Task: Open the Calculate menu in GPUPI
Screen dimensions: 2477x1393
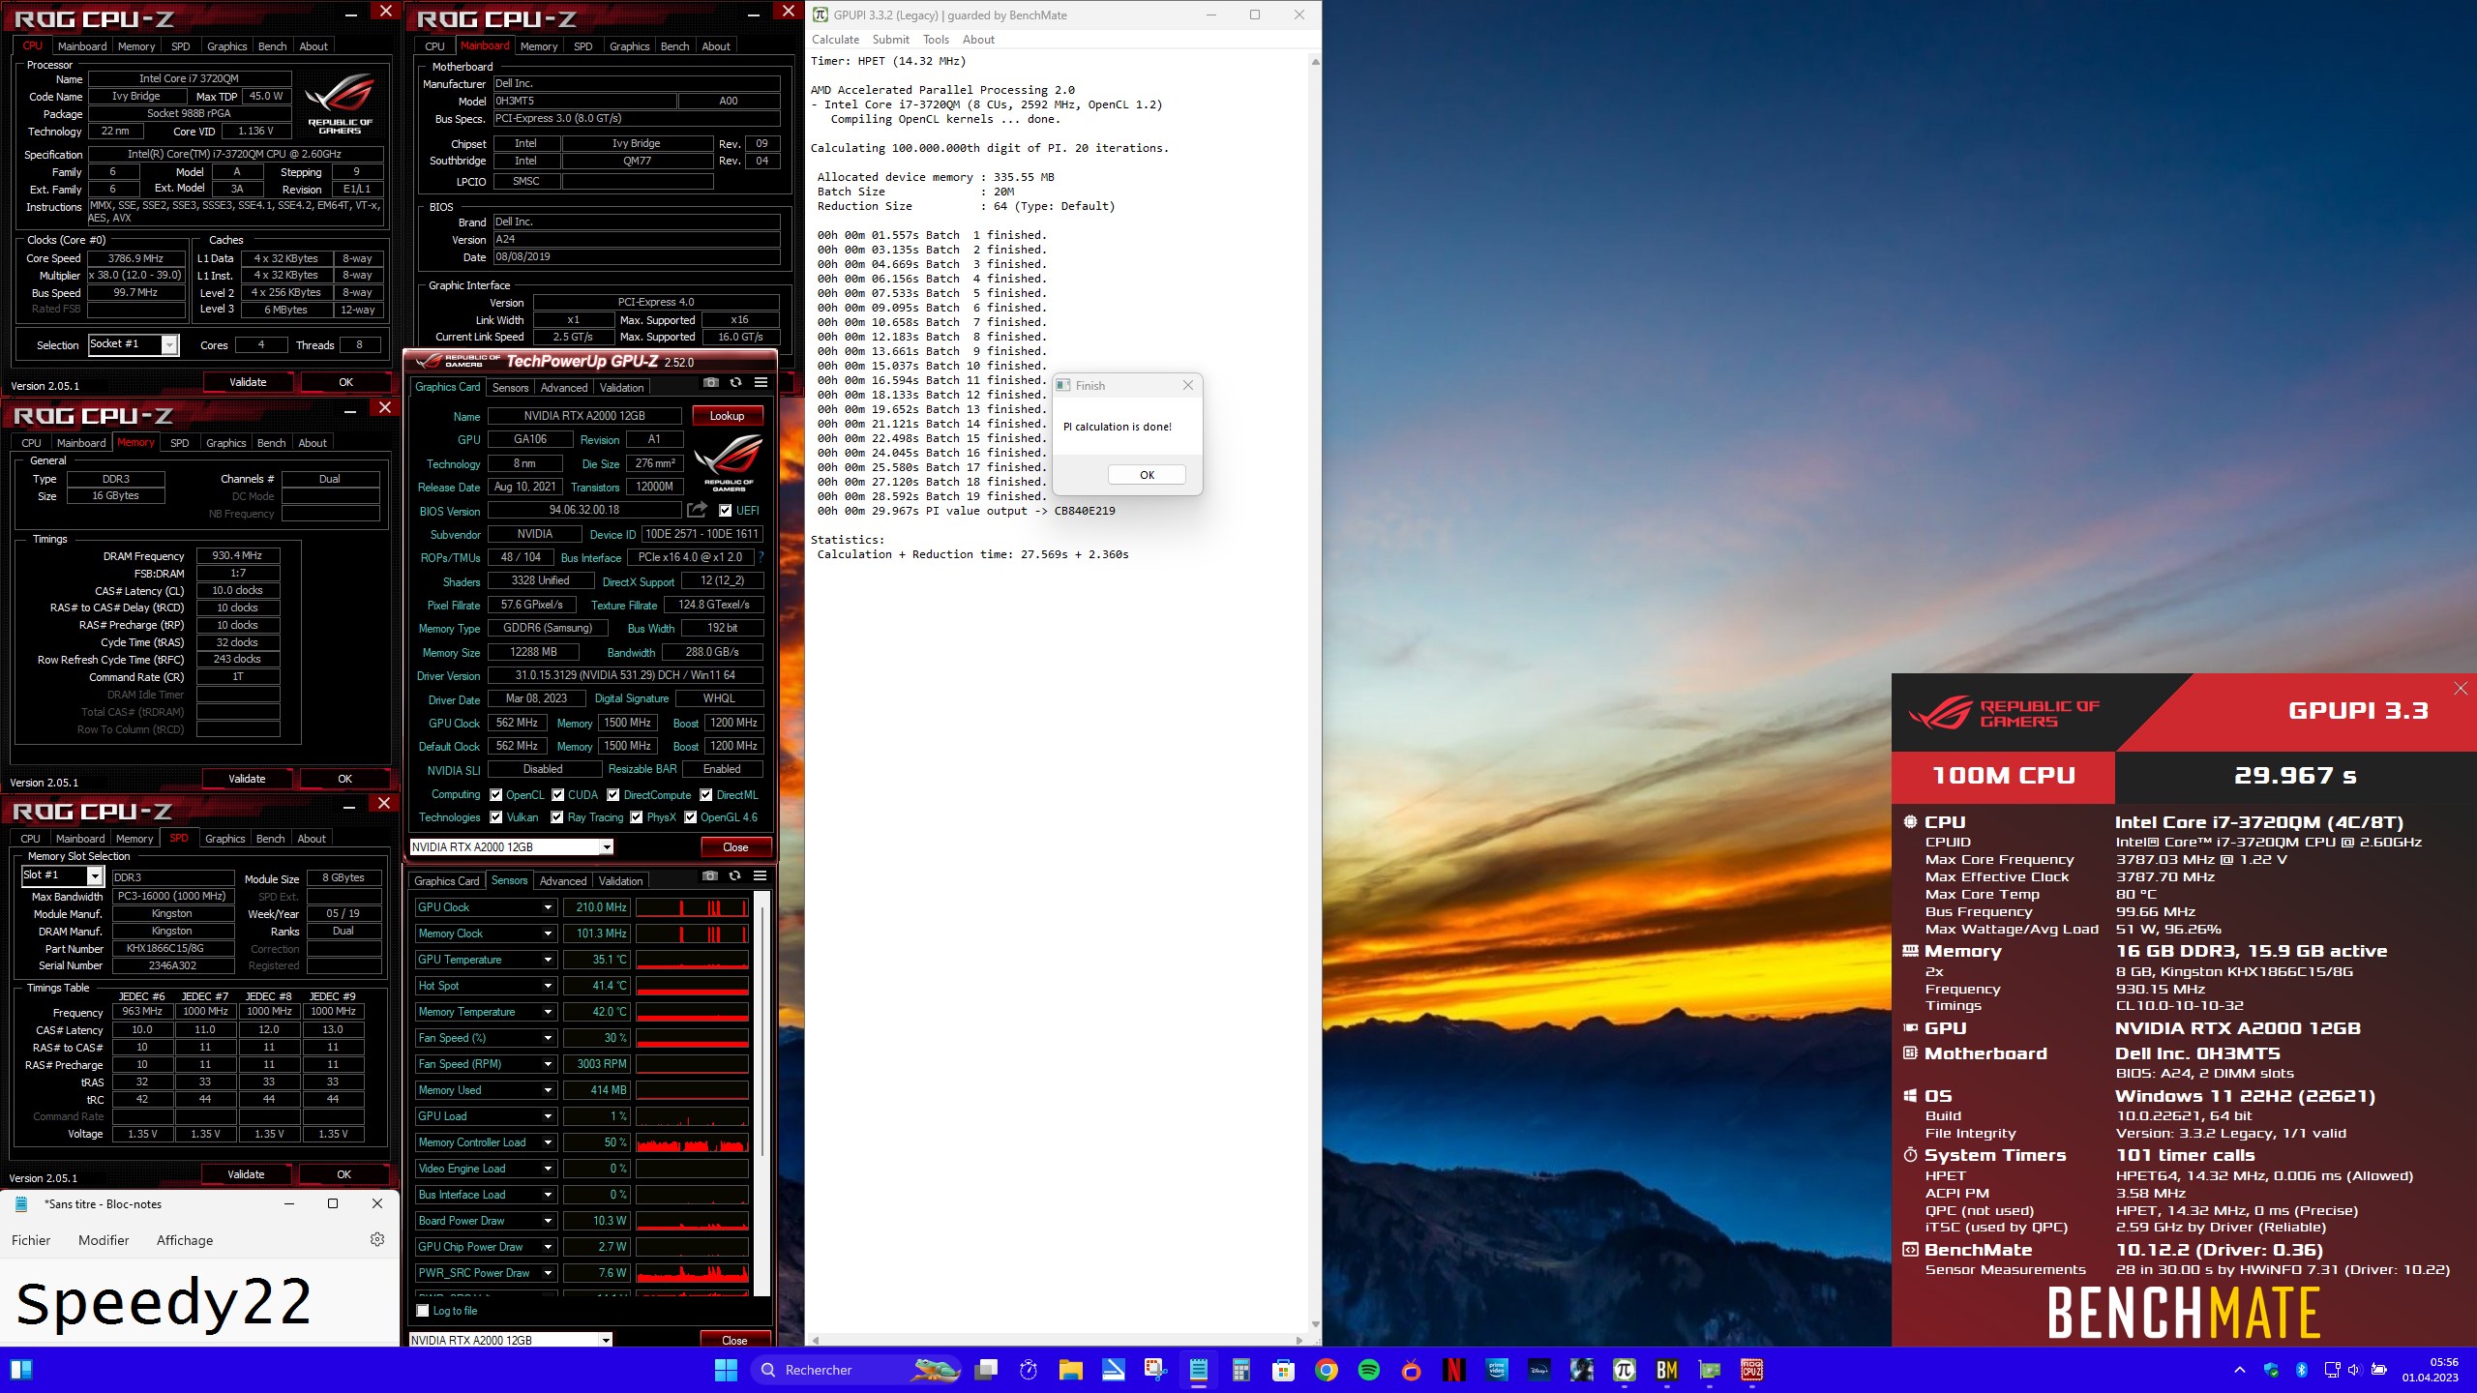Action: point(835,40)
